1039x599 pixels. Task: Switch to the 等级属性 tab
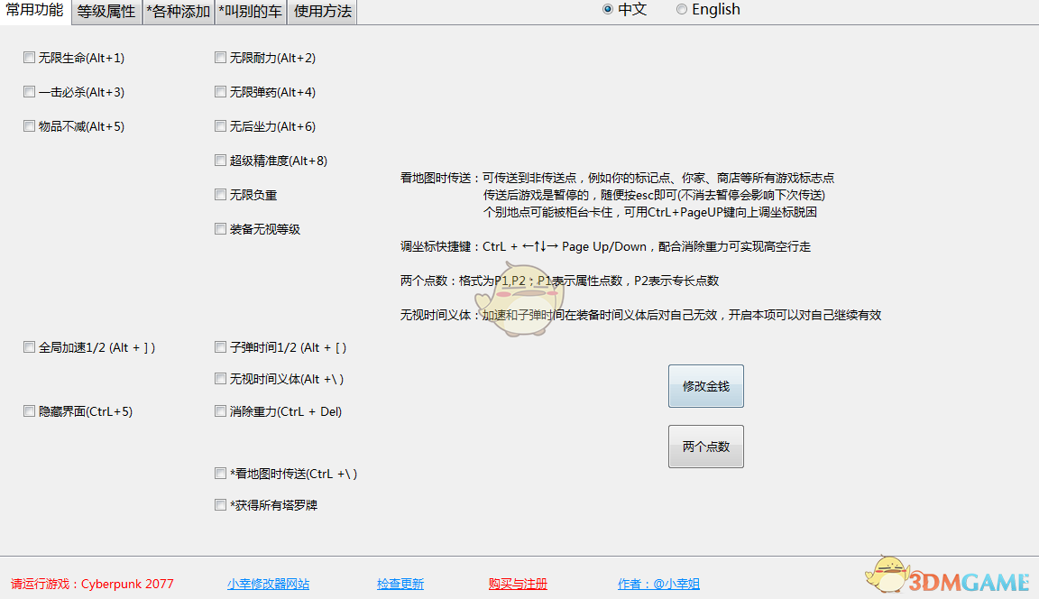(105, 12)
